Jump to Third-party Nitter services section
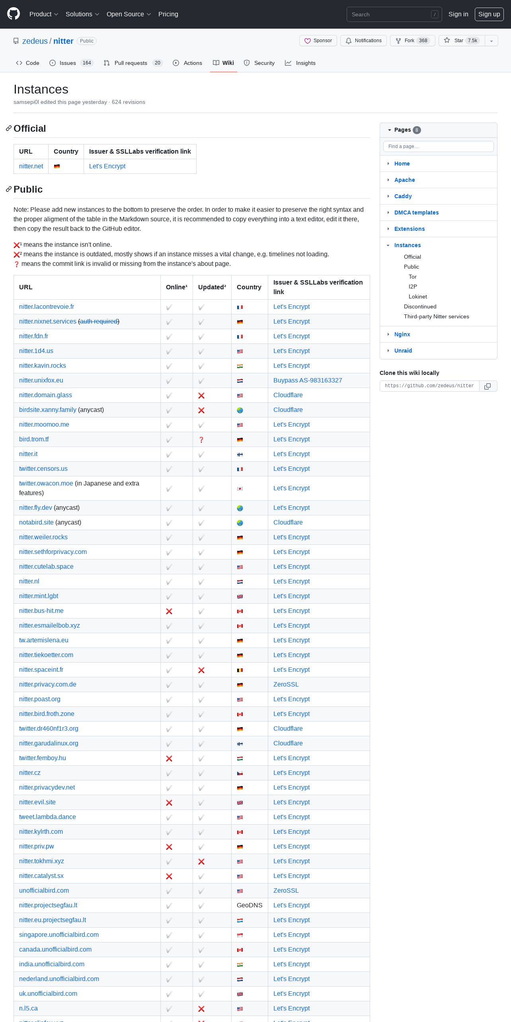The height and width of the screenshot is (1022, 511). click(x=437, y=316)
